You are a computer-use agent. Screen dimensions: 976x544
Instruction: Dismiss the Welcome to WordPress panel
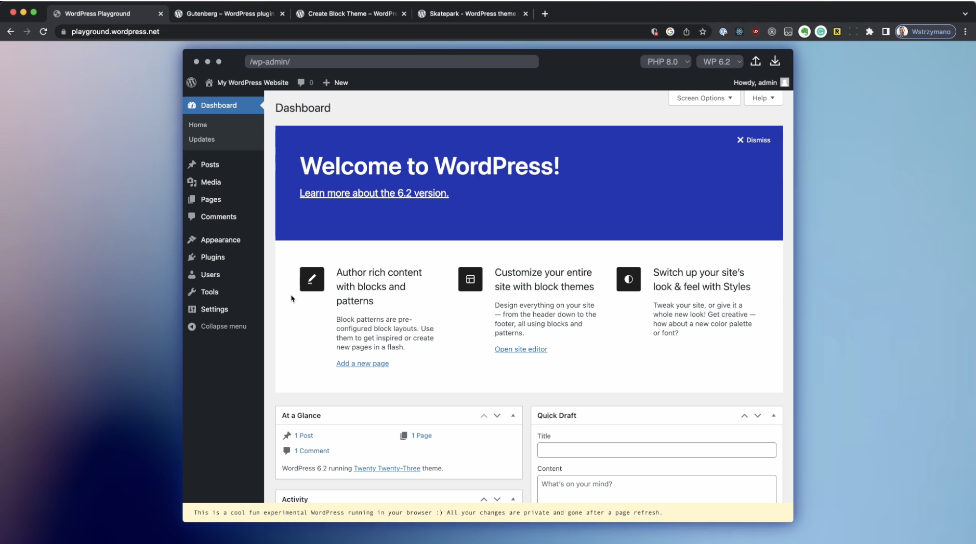(x=753, y=140)
